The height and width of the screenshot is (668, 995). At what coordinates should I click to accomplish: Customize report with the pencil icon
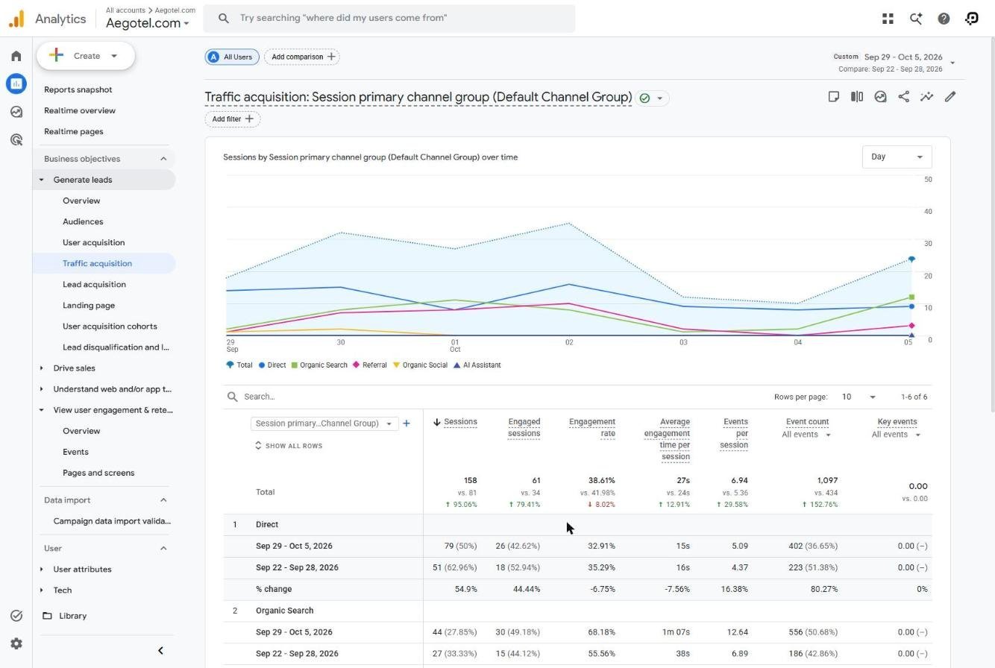[x=950, y=97]
